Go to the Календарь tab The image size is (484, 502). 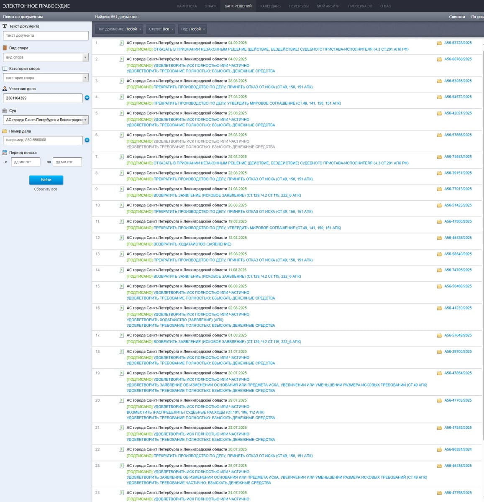click(x=270, y=6)
